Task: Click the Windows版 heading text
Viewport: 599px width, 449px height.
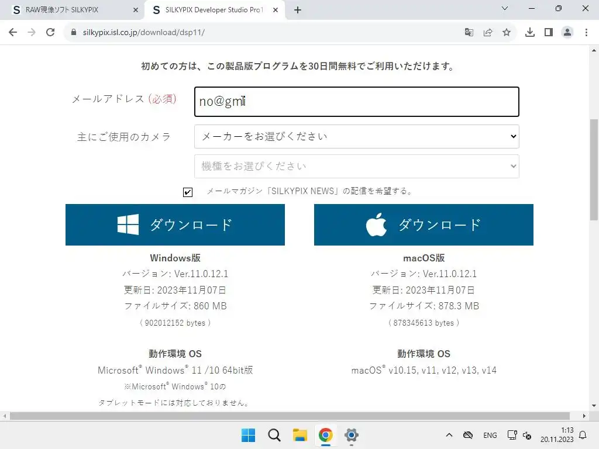Action: click(x=175, y=258)
